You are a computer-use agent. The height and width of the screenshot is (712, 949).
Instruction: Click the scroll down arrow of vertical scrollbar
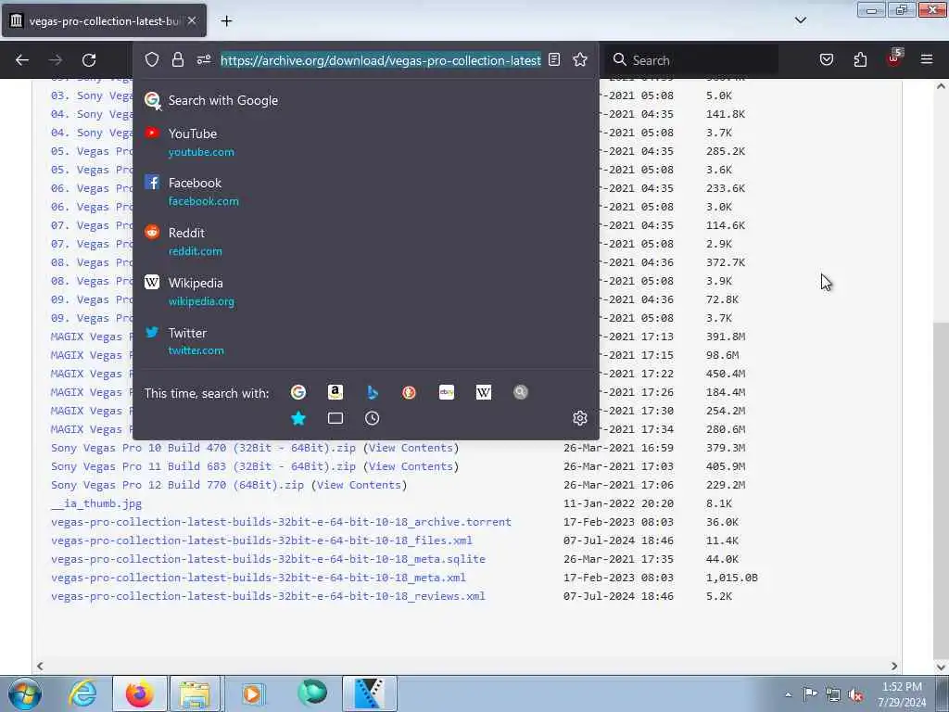[942, 667]
